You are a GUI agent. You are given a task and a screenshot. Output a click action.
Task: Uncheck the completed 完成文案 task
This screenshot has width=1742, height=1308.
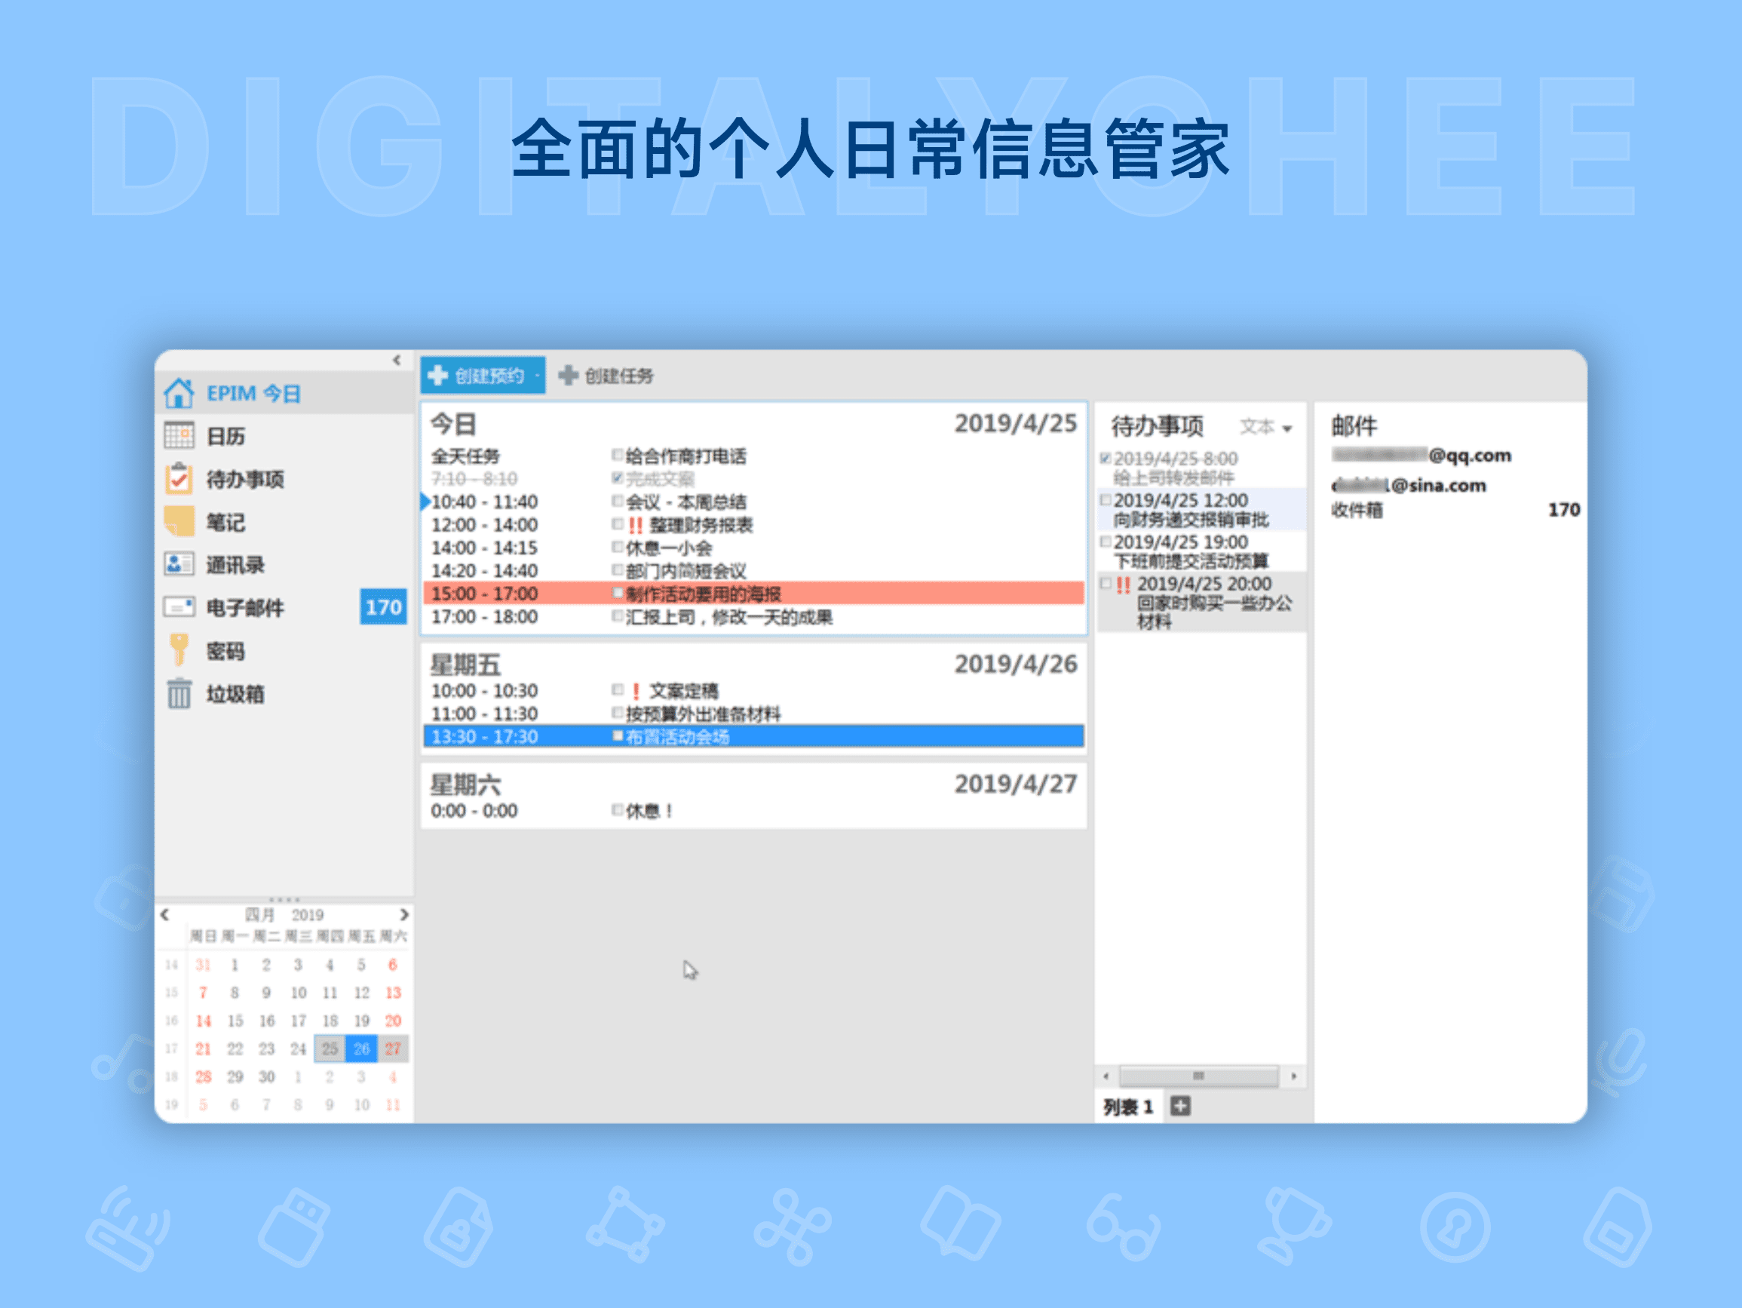coord(618,477)
